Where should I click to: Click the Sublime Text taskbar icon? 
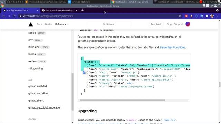26,2
